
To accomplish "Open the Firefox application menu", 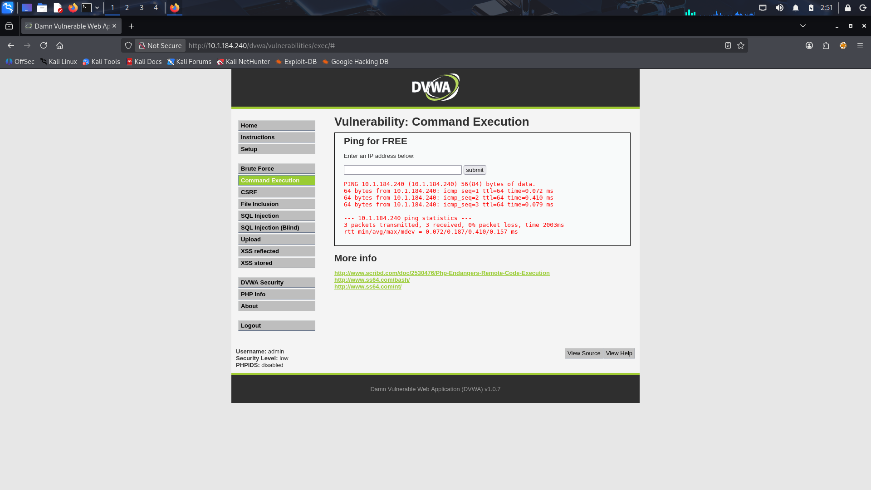I will click(x=860, y=45).
